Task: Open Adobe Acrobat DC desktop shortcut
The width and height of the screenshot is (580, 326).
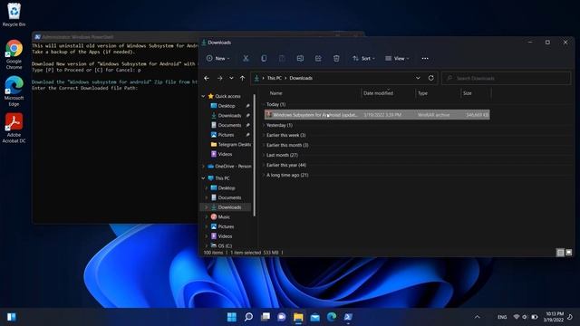Action: [x=14, y=128]
